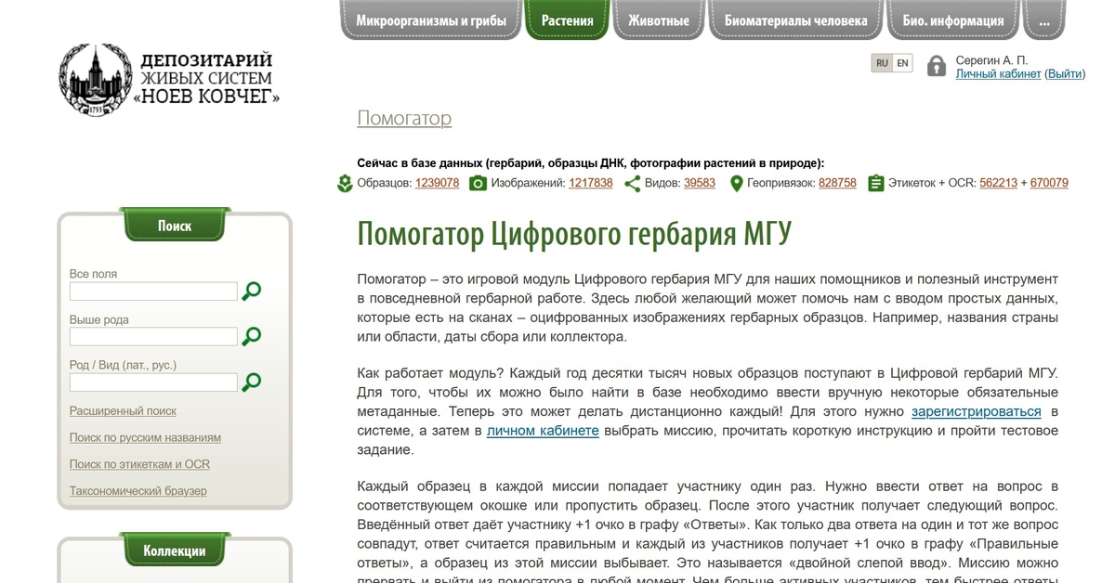Image resolution: width=1115 pixels, height=583 pixels.
Task: Click the share-style icon beside 'Видов'
Action: pyautogui.click(x=633, y=184)
